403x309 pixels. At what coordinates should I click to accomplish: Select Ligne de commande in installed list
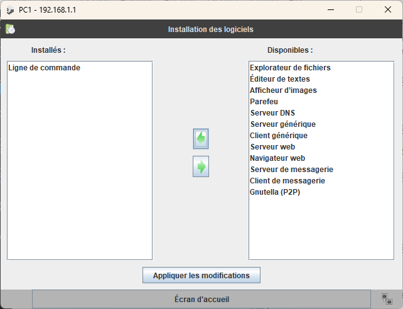point(44,68)
